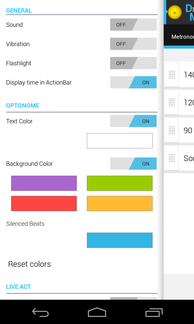Enable the Sound toggle
This screenshot has height=324, width=194.
pos(133,25)
